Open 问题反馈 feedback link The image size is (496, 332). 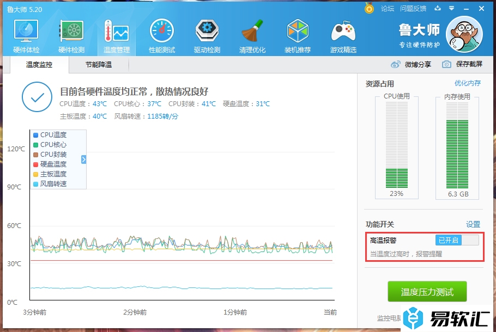click(x=413, y=9)
